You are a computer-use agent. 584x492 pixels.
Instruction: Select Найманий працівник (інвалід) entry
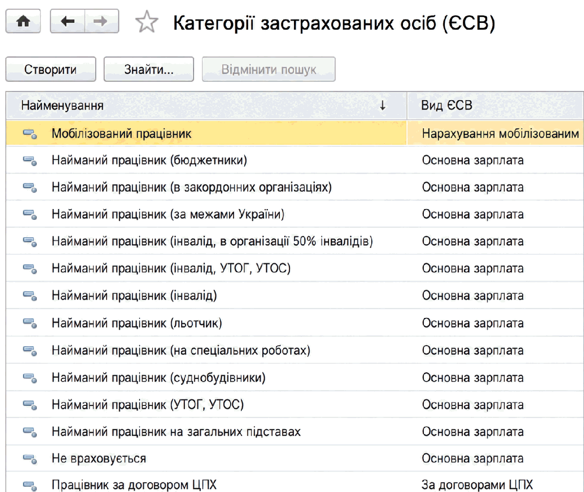coord(134,296)
